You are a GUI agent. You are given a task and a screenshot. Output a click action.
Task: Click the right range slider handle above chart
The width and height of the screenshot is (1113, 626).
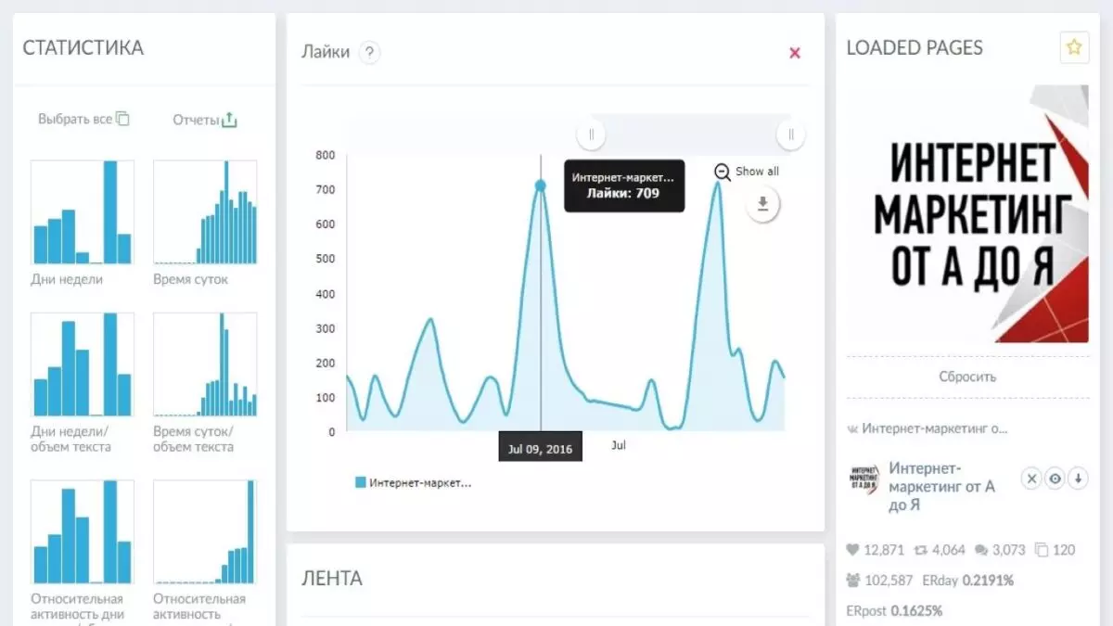[790, 134]
